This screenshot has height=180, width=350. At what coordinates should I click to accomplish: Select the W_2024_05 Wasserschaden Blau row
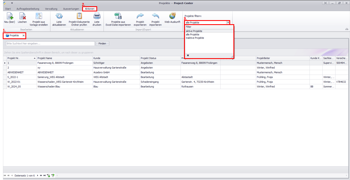(49, 86)
